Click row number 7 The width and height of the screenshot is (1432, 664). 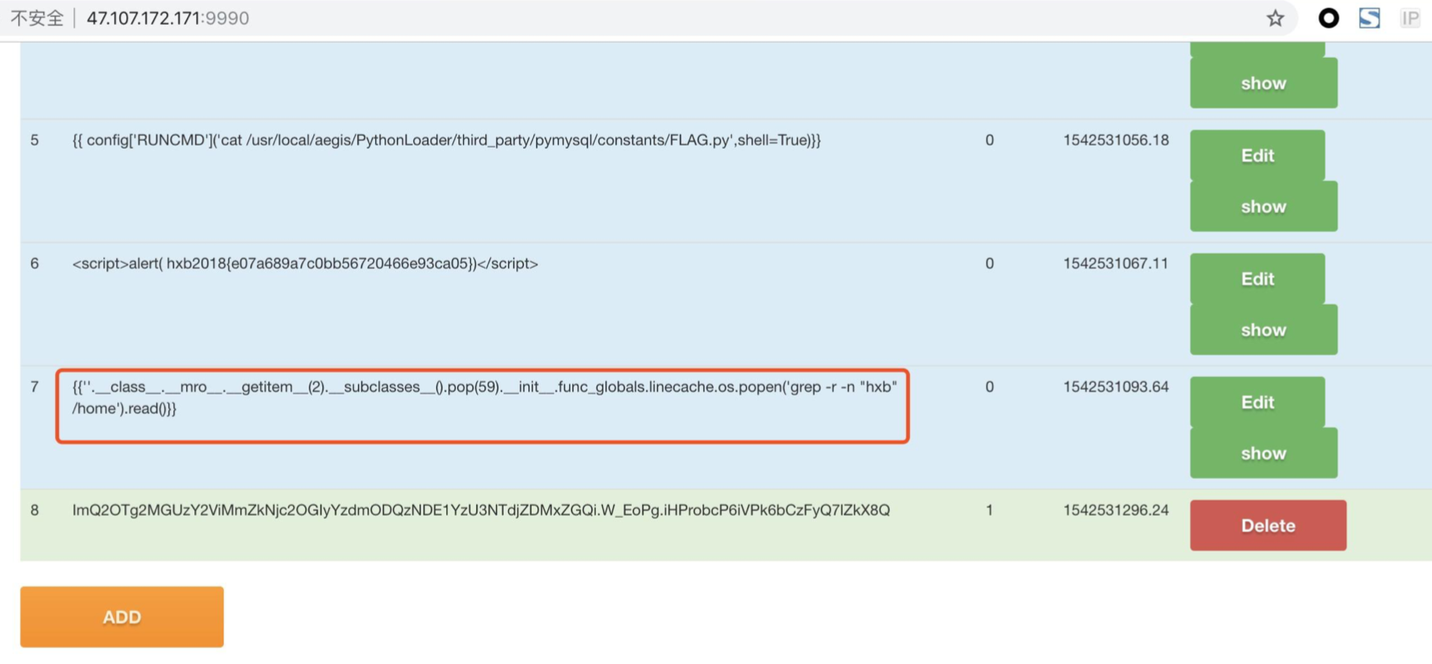tap(35, 387)
